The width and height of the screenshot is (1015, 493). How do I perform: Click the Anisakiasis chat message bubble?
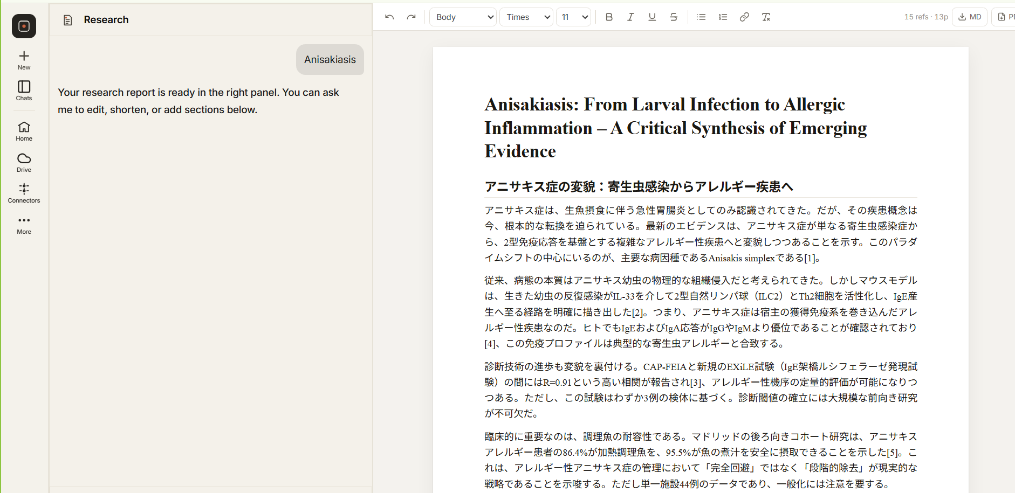[330, 60]
